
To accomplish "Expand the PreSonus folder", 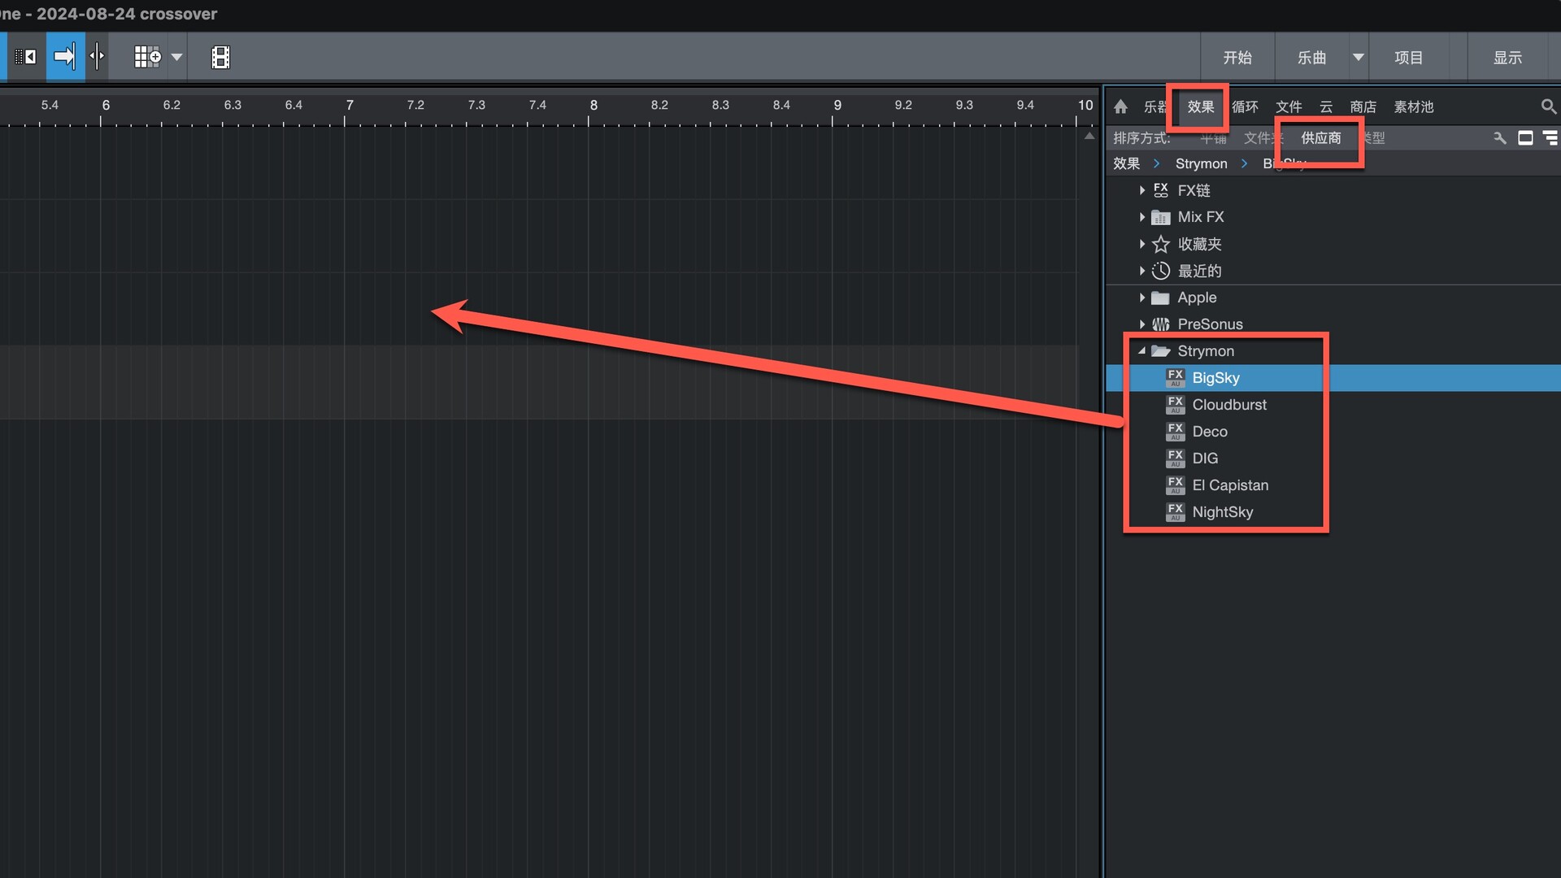I will pyautogui.click(x=1141, y=324).
